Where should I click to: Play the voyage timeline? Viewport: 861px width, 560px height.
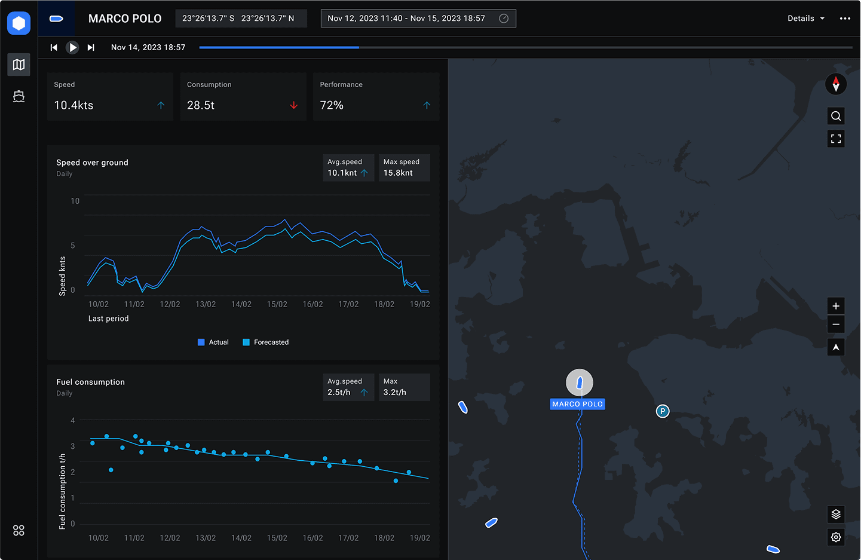72,47
